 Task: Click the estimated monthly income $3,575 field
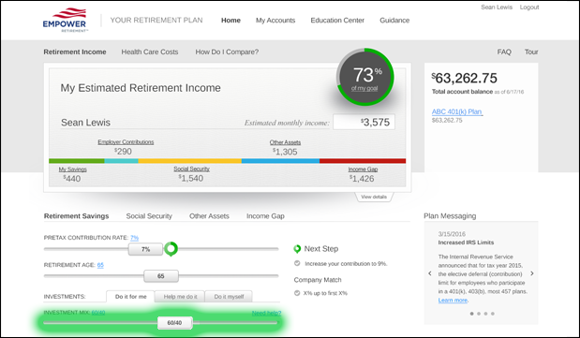[364, 122]
